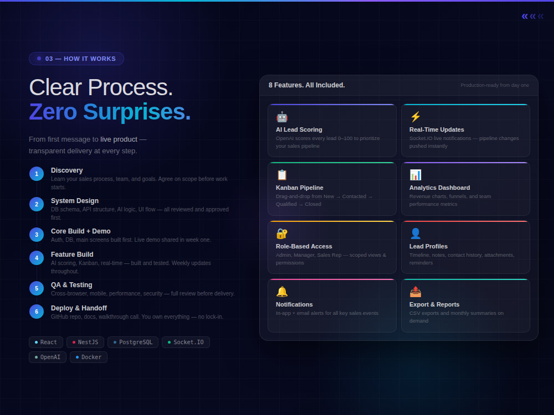Click the 'Core Build + Demo' step heading
Screen dimensions: 554x415
pyautogui.click(x=80, y=231)
